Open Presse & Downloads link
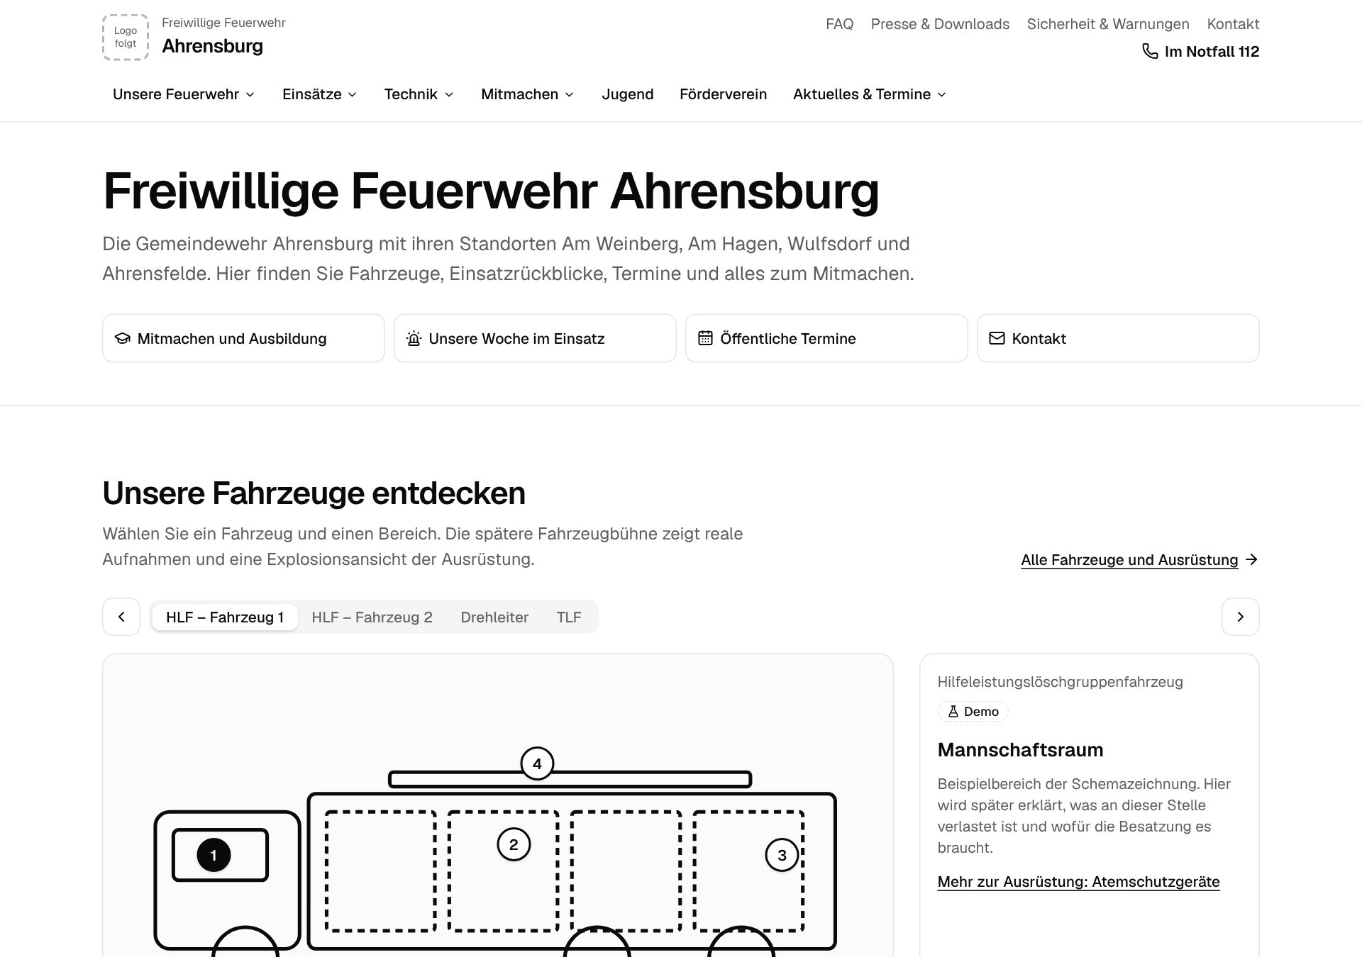This screenshot has height=957, width=1362. (x=940, y=24)
